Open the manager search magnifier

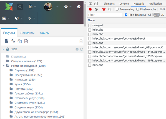pyautogui.click(x=20, y=7)
